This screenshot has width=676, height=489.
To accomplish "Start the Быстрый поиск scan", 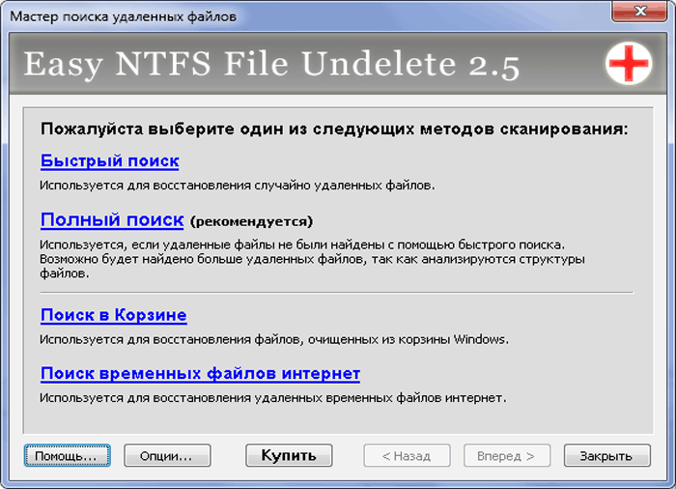I will 109,161.
